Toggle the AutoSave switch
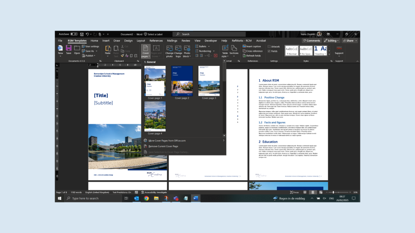 point(74,34)
